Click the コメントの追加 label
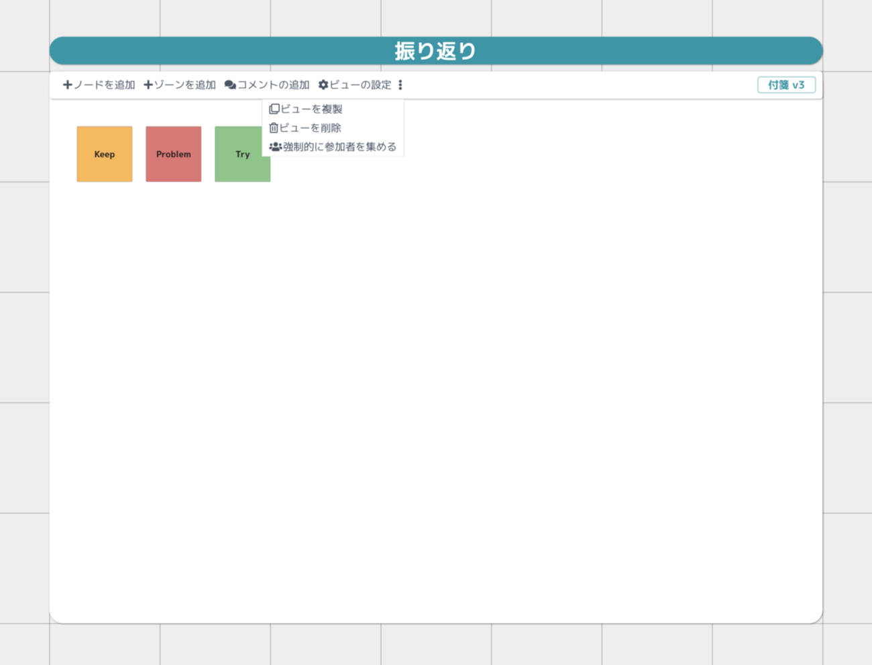The height and width of the screenshot is (665, 872). [x=274, y=85]
